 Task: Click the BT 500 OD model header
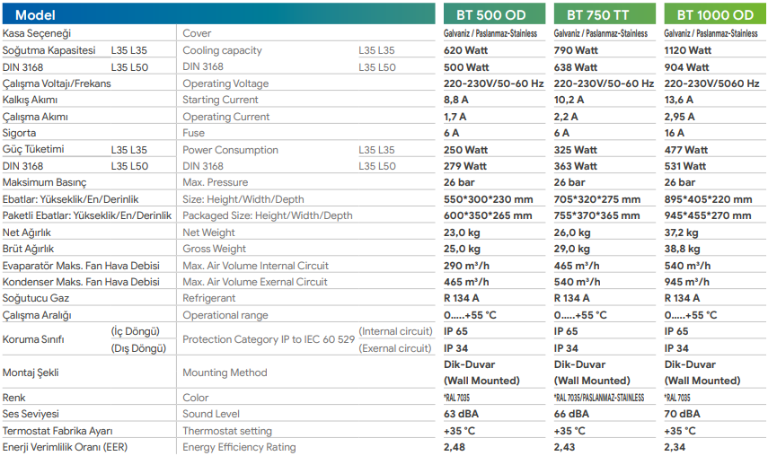tap(490, 14)
